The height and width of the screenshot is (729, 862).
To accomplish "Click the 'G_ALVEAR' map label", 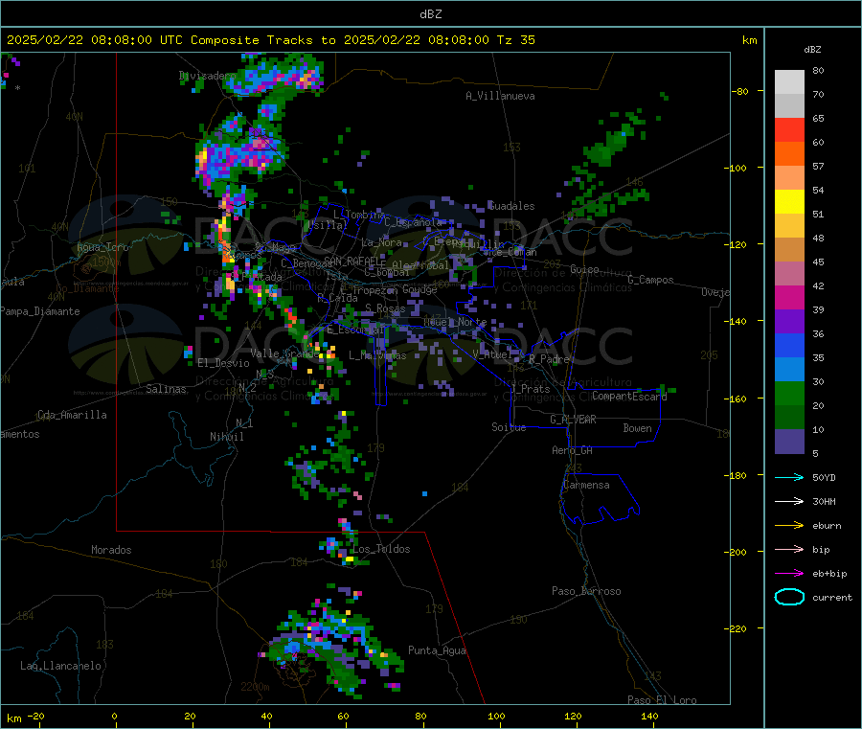I will pyautogui.click(x=574, y=420).
